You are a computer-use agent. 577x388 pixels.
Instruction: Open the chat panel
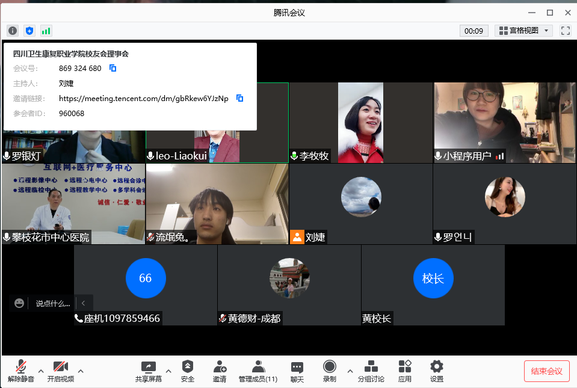click(x=297, y=371)
